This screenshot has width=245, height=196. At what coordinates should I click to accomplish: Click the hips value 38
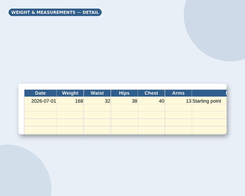point(124,101)
